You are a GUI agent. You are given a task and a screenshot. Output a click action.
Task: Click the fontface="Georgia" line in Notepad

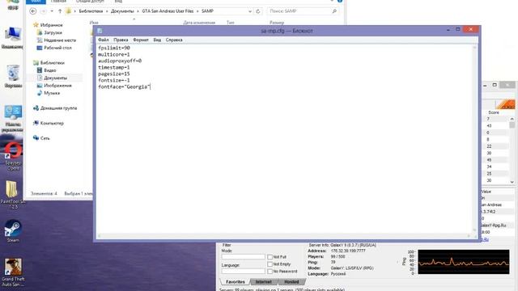(124, 86)
